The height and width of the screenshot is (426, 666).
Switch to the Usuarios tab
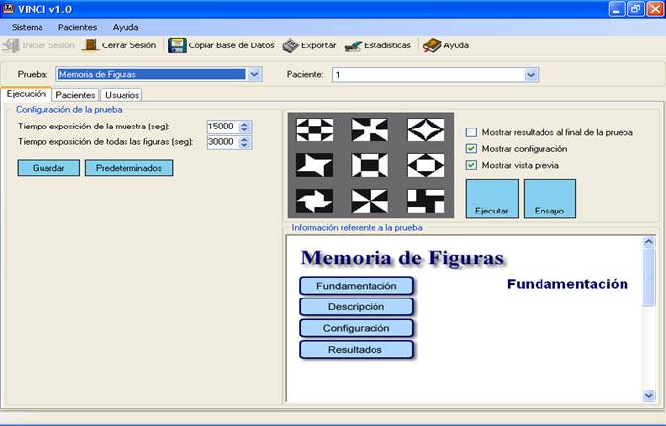tap(122, 95)
